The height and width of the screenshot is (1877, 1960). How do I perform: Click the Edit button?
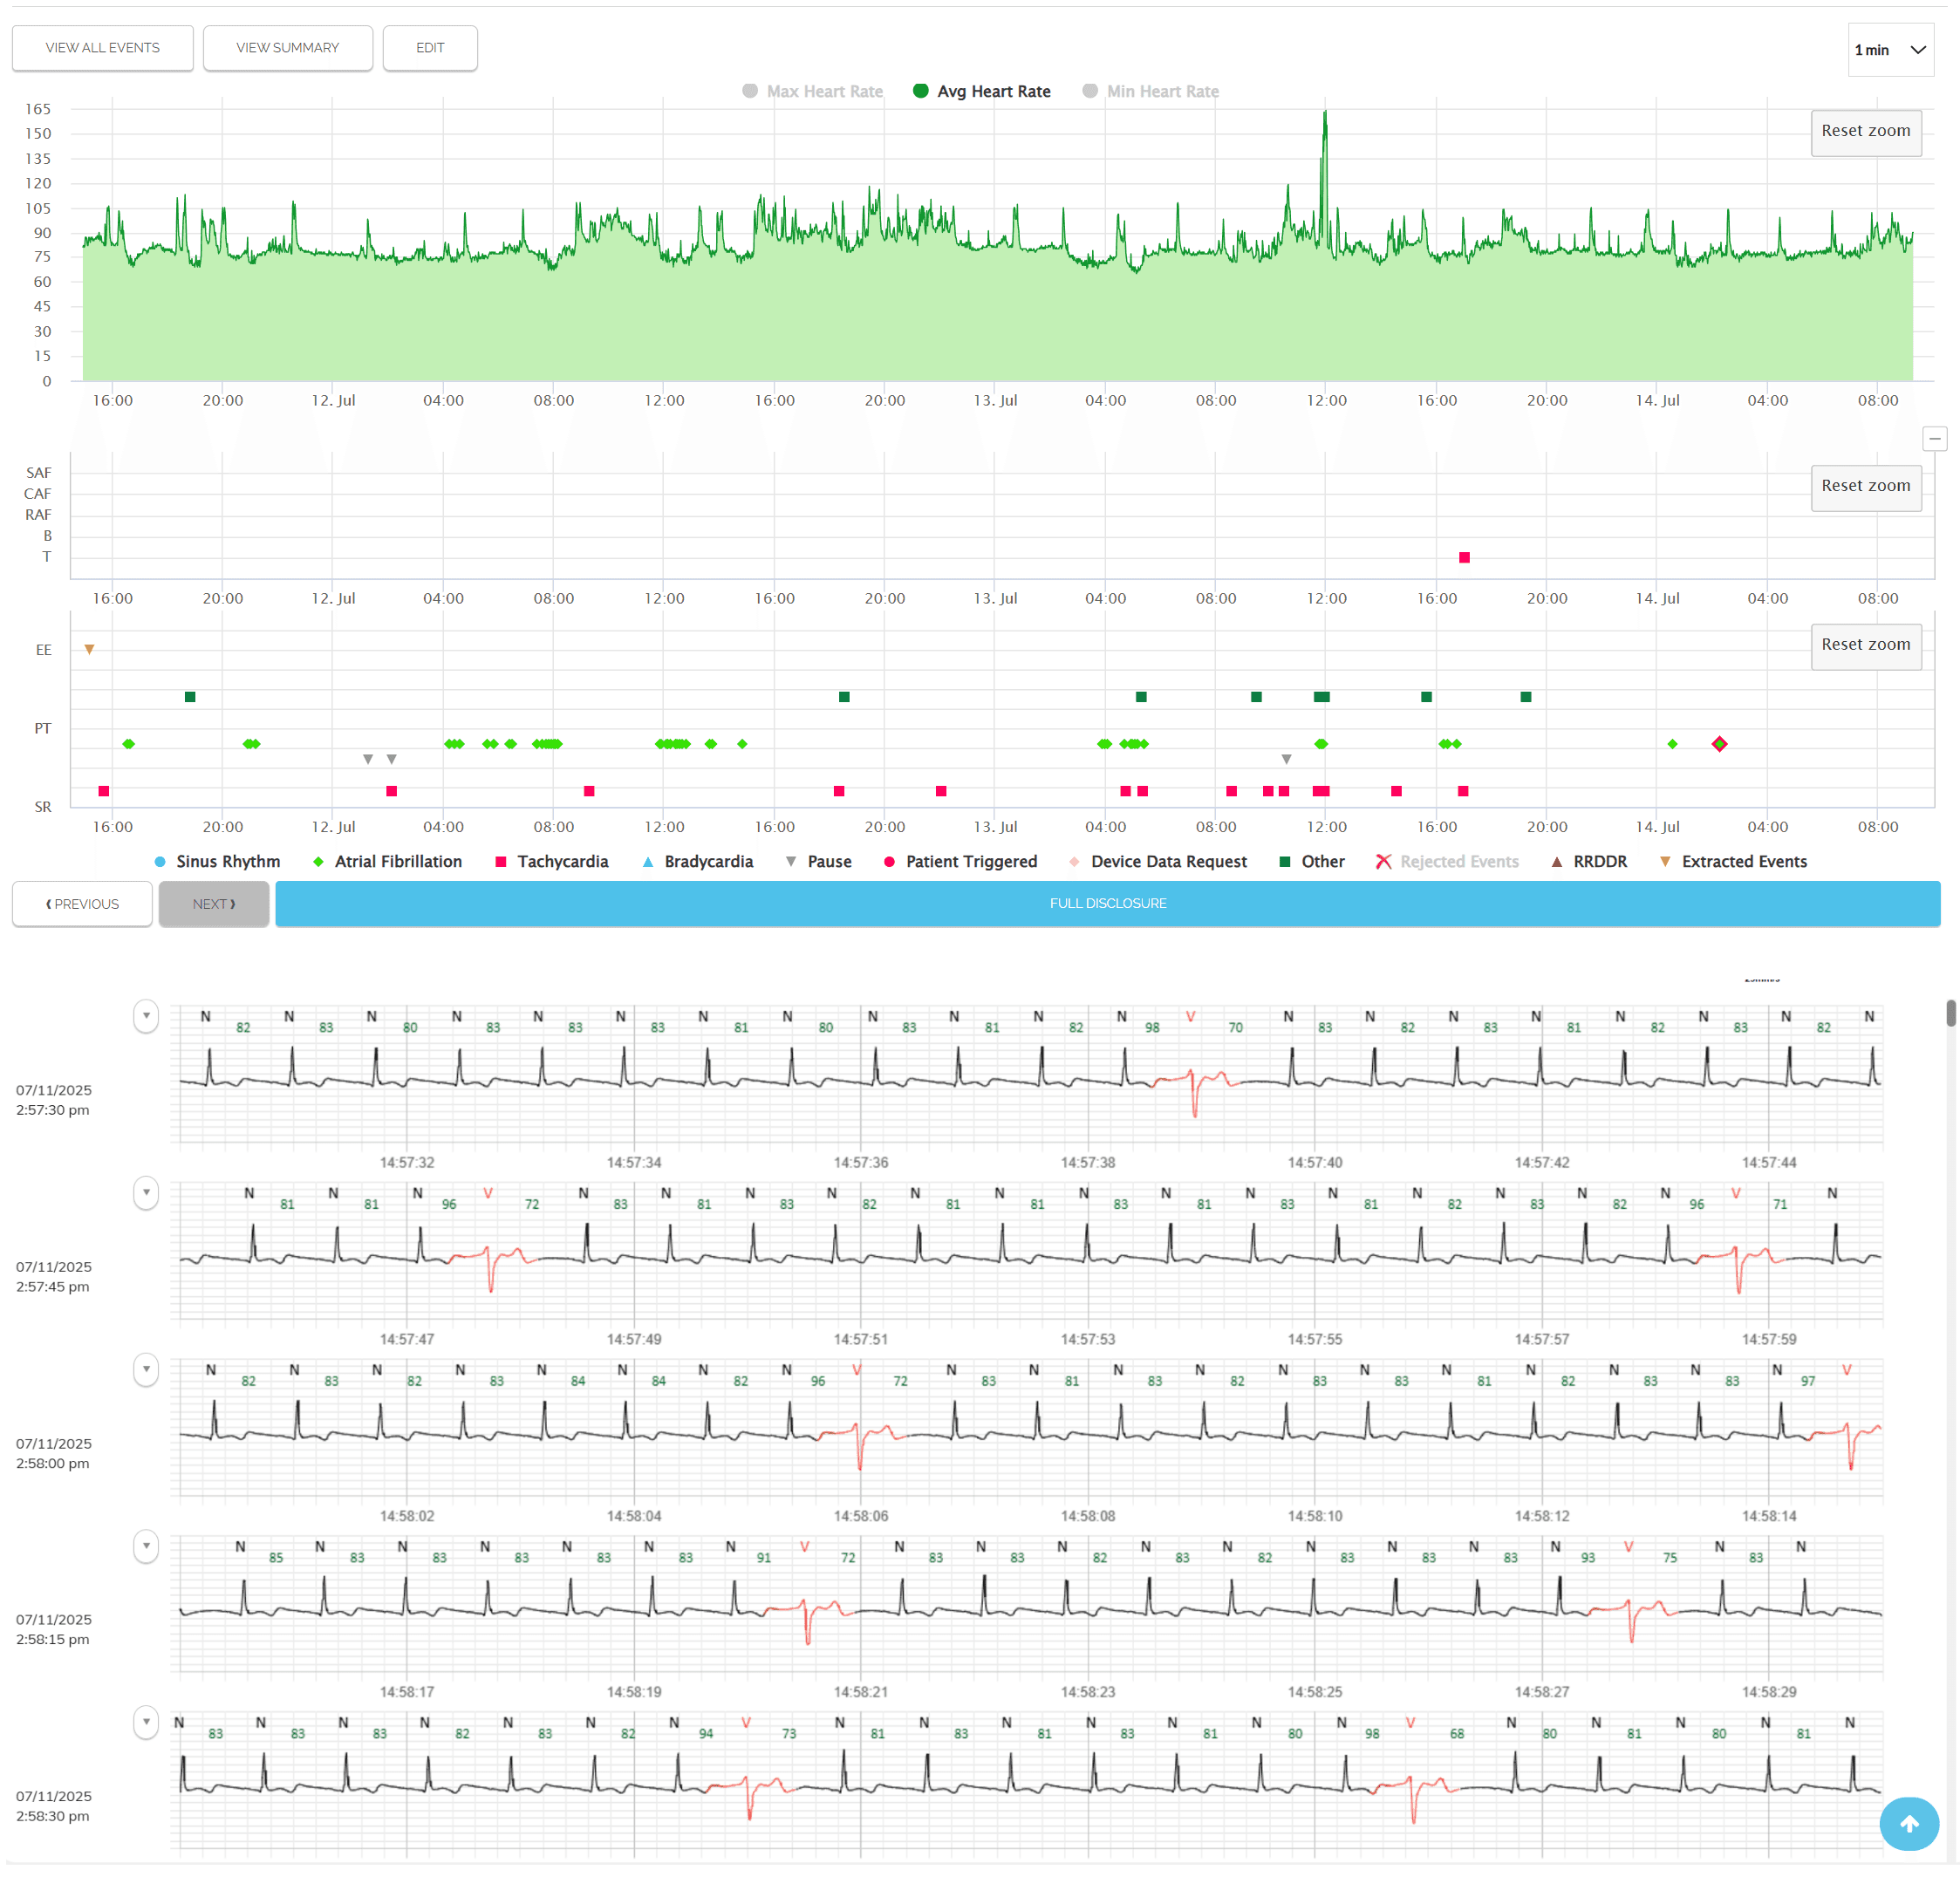click(430, 48)
